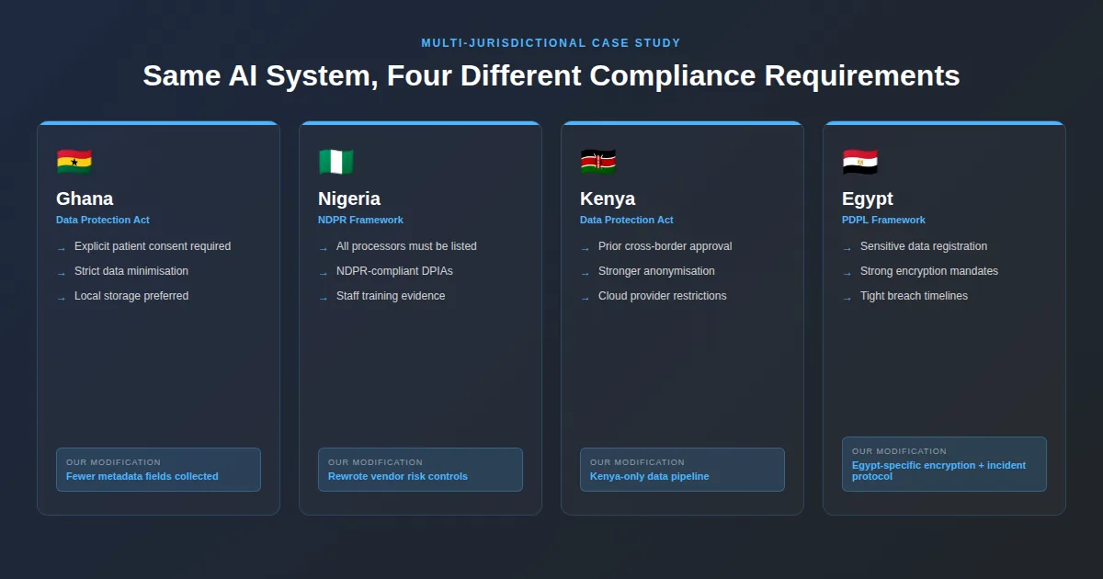This screenshot has height=579, width=1103.
Task: Select 'Strict data minimisation' bullet
Action: pyautogui.click(x=131, y=271)
